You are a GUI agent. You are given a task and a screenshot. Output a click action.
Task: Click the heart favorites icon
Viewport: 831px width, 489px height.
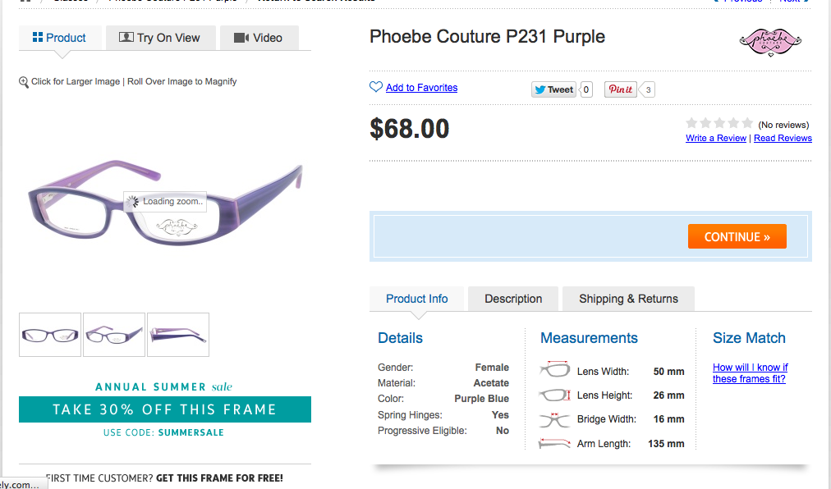(x=376, y=88)
